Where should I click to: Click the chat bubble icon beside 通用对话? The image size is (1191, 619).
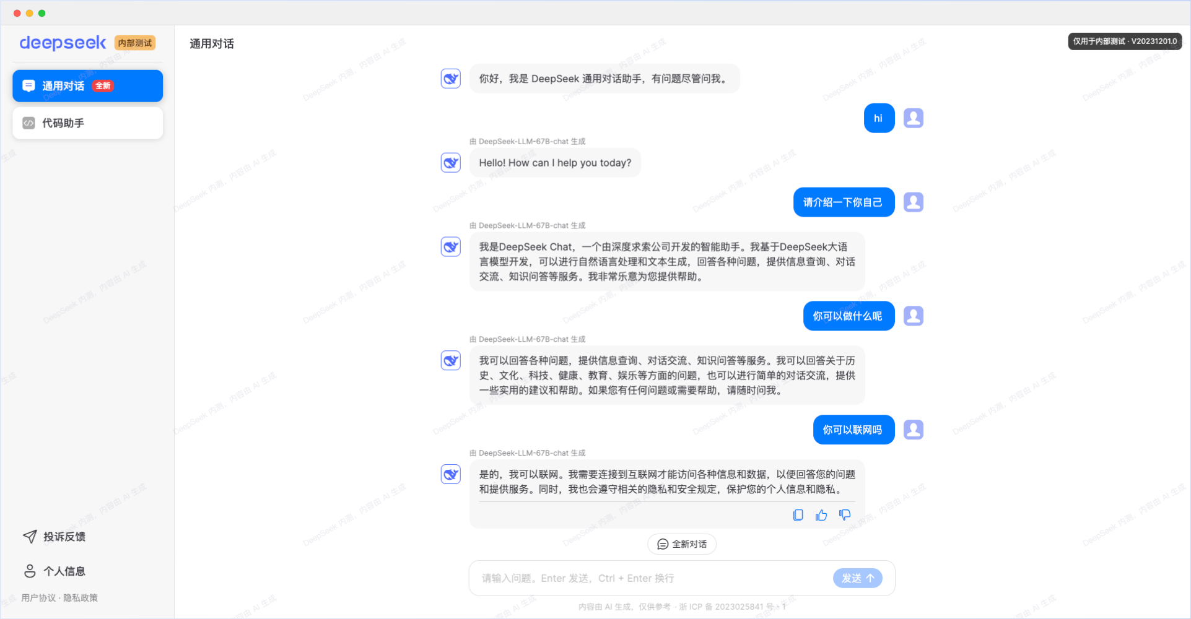28,85
